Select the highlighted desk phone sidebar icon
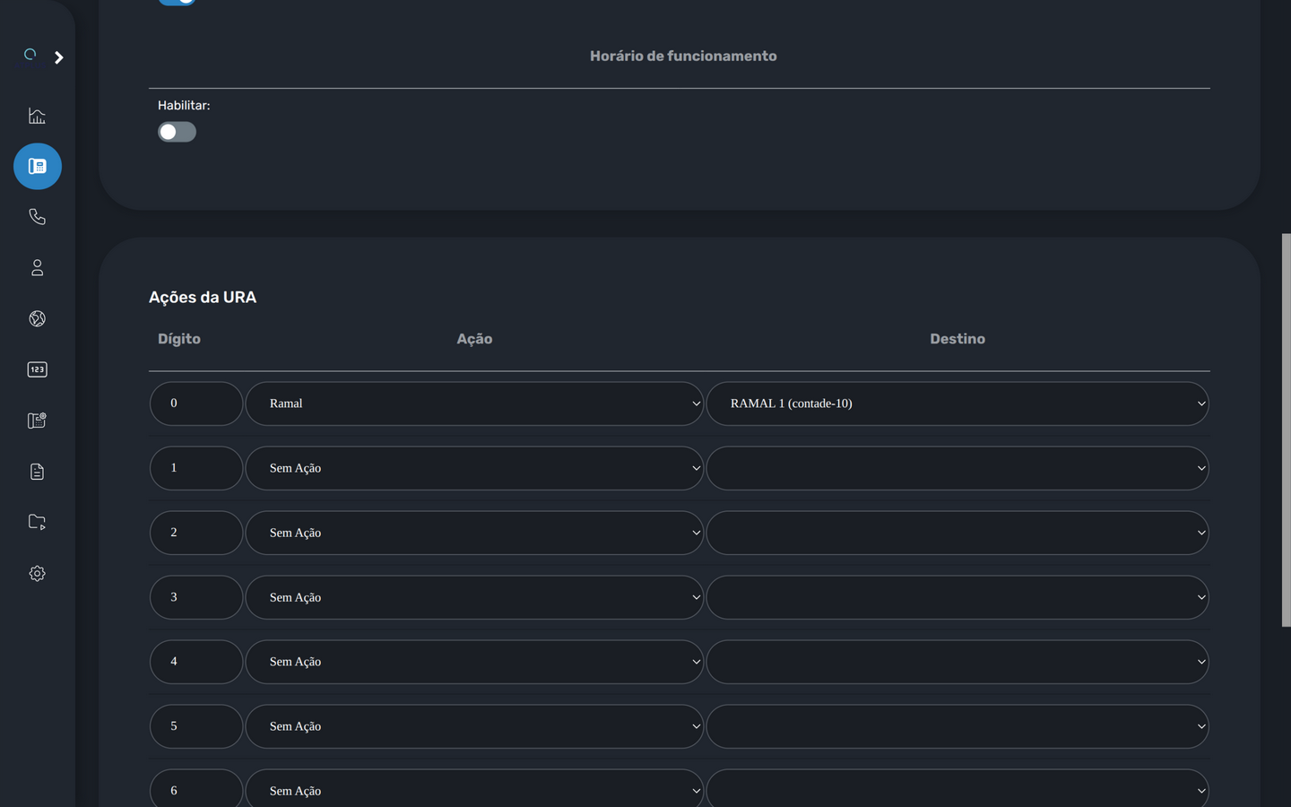This screenshot has width=1291, height=807. point(38,167)
